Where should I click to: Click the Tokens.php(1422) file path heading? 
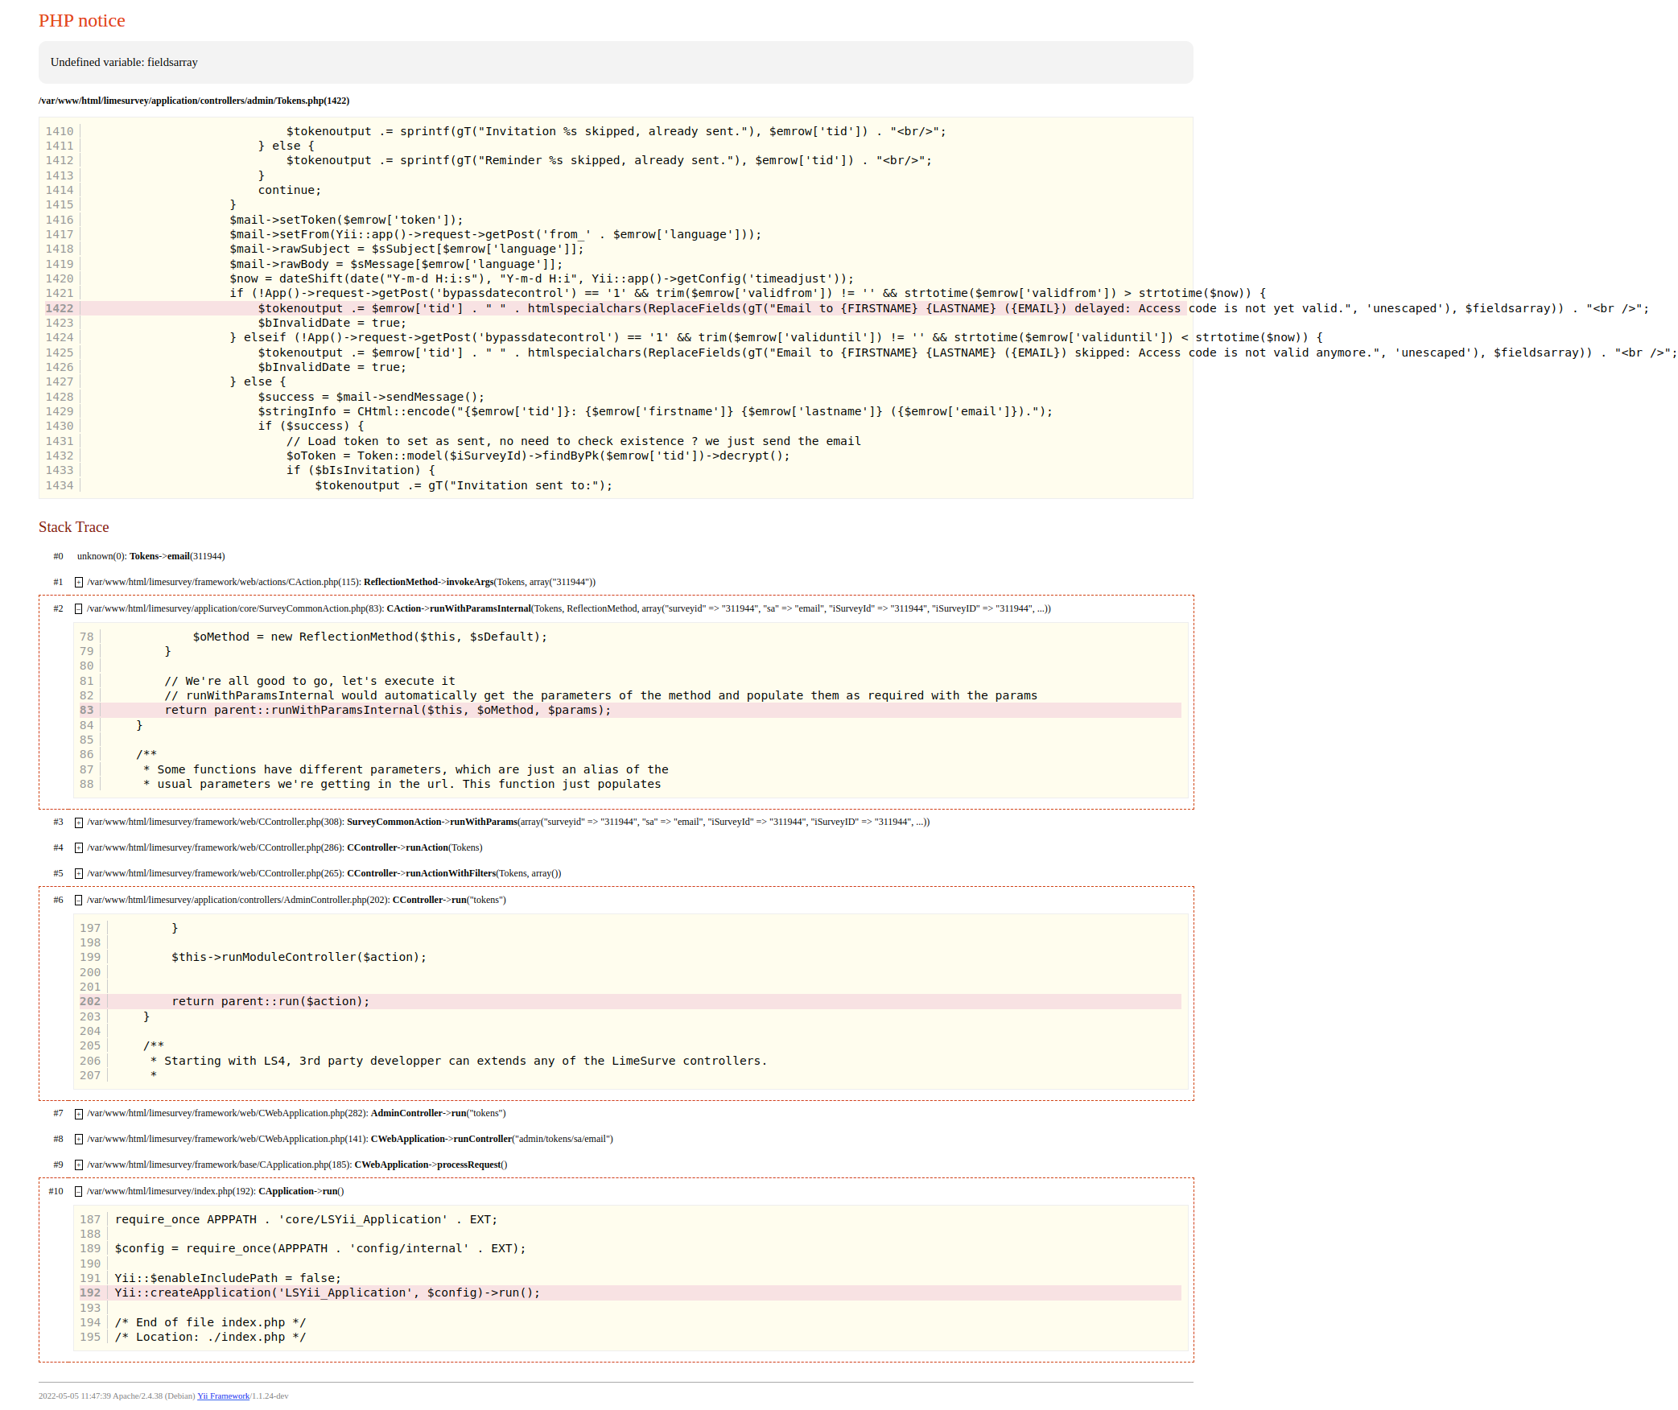(194, 101)
